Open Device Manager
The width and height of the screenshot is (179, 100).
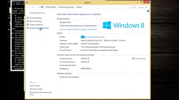click(36, 18)
